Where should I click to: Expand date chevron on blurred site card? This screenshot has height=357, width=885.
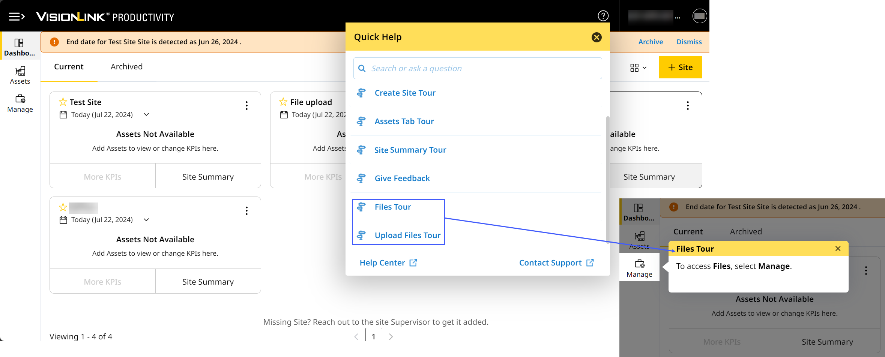146,220
